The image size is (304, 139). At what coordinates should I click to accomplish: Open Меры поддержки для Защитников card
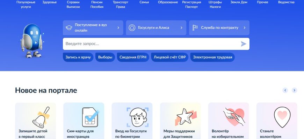point(180,121)
